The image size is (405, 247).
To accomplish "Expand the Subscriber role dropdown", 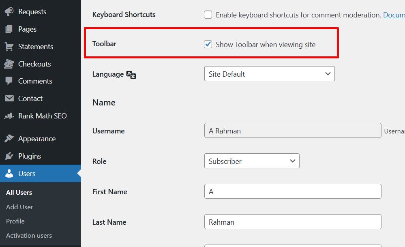I will [251, 161].
